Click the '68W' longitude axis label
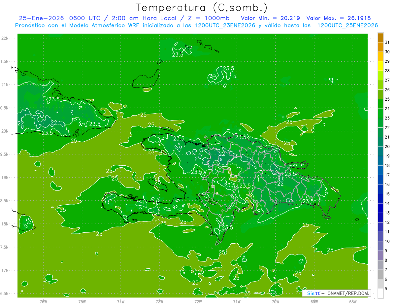Image resolution: width=396 pixels, height=306 pixels. click(353, 301)
